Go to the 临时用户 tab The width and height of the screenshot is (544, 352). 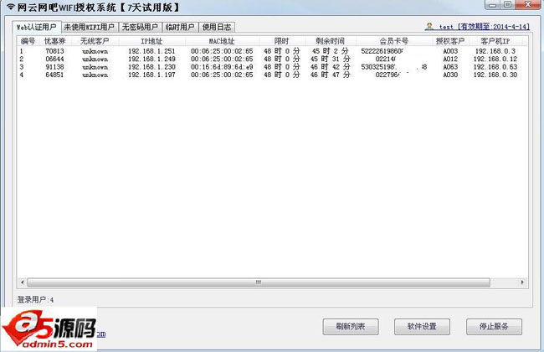click(x=180, y=27)
